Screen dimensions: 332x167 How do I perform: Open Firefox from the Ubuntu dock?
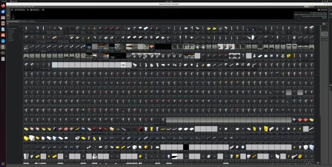3,6
